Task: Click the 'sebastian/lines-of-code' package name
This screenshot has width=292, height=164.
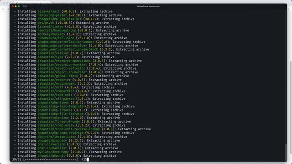Action: coord(58,122)
